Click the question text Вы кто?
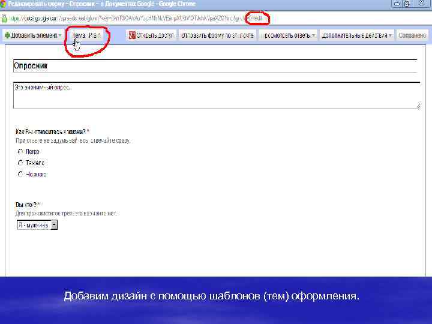This screenshot has height=324, width=432. [x=26, y=205]
